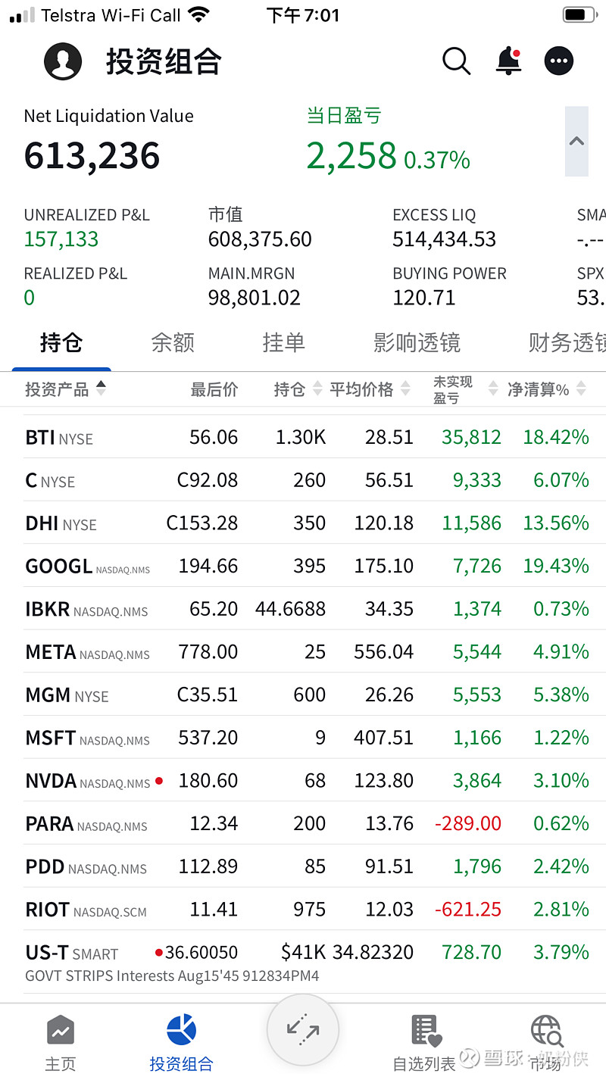Tap the REALIZED P&L value 0

click(x=30, y=298)
